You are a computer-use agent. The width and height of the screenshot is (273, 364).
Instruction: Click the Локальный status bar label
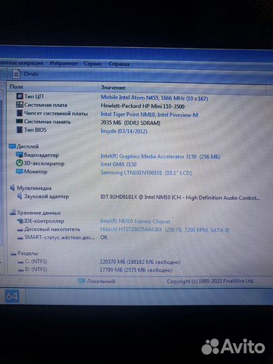coord(100,281)
